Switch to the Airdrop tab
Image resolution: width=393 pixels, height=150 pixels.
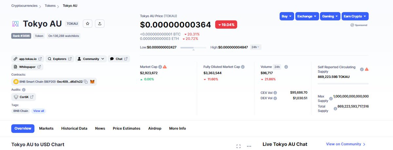coord(155,128)
